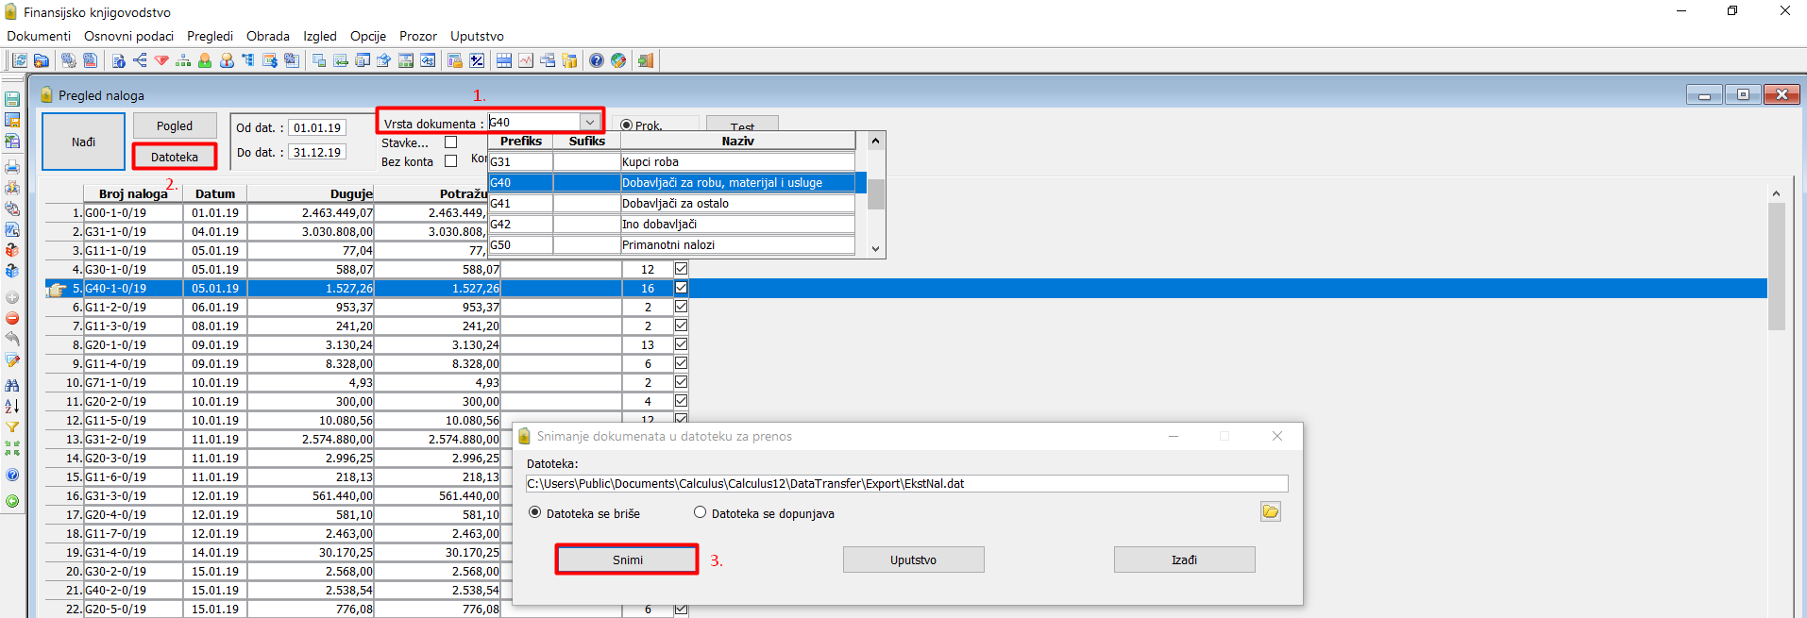Enable the 'Bez konta' checkbox
Screen dimensions: 1807x618
[450, 161]
